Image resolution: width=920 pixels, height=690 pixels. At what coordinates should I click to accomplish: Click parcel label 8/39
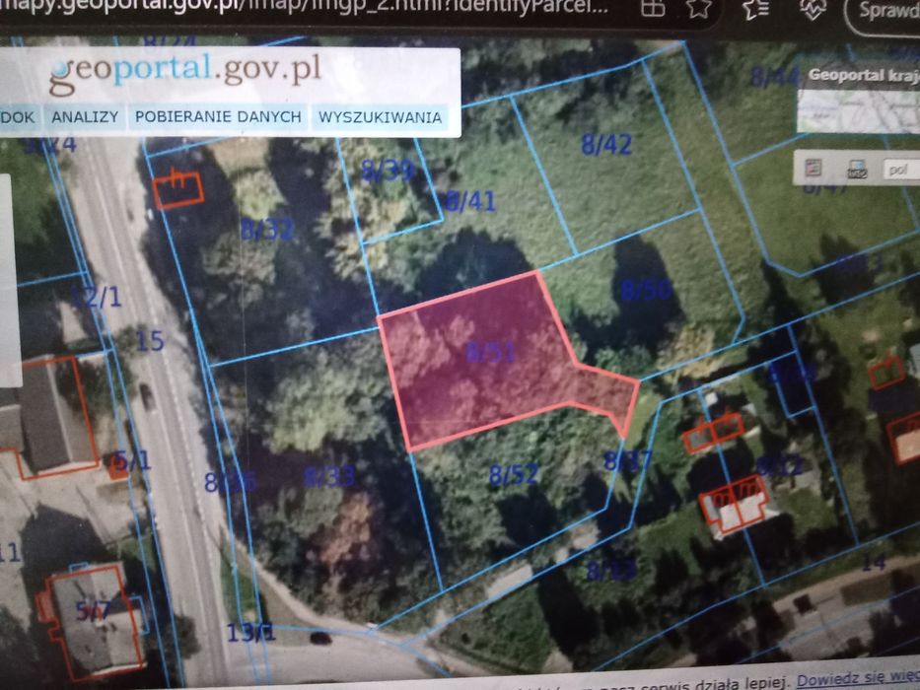coord(388,171)
